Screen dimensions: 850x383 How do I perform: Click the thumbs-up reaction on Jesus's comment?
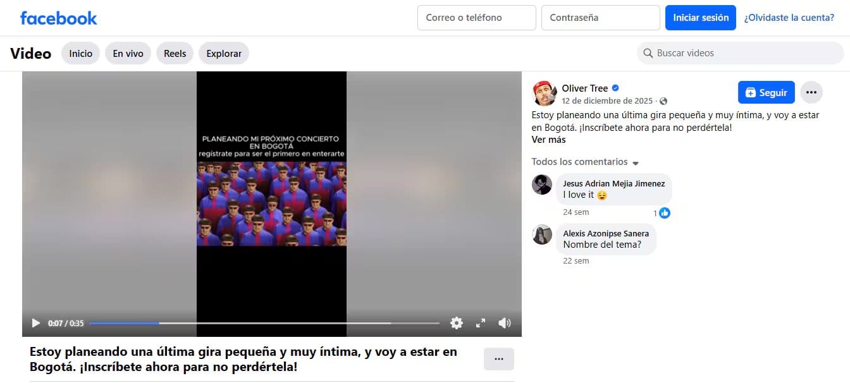click(665, 213)
